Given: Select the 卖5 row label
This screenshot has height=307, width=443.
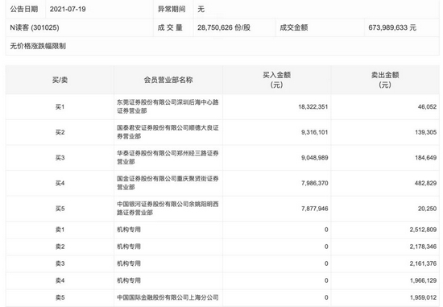Looking at the screenshot, I should pos(60,297).
